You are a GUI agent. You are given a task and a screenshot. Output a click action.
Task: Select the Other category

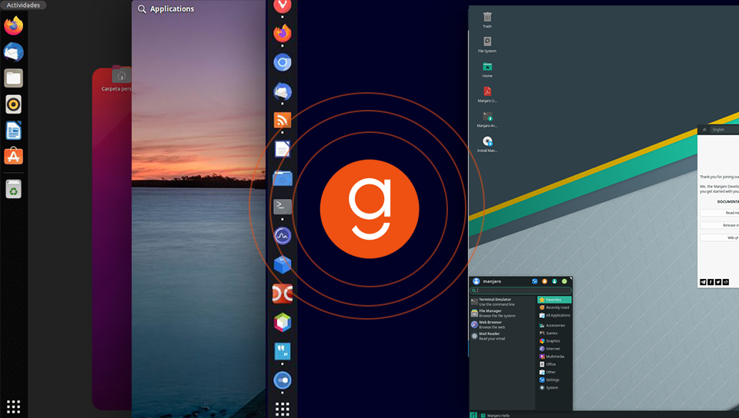(554, 372)
